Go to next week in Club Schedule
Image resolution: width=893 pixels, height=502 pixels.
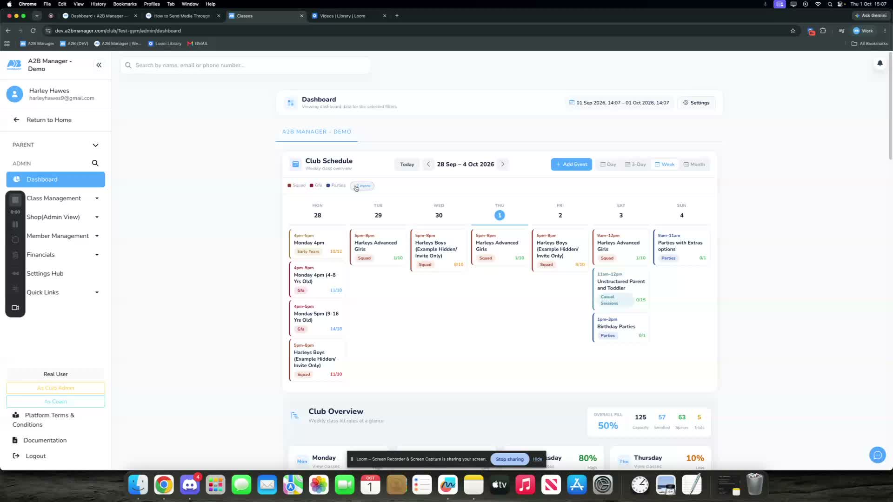[x=503, y=164]
